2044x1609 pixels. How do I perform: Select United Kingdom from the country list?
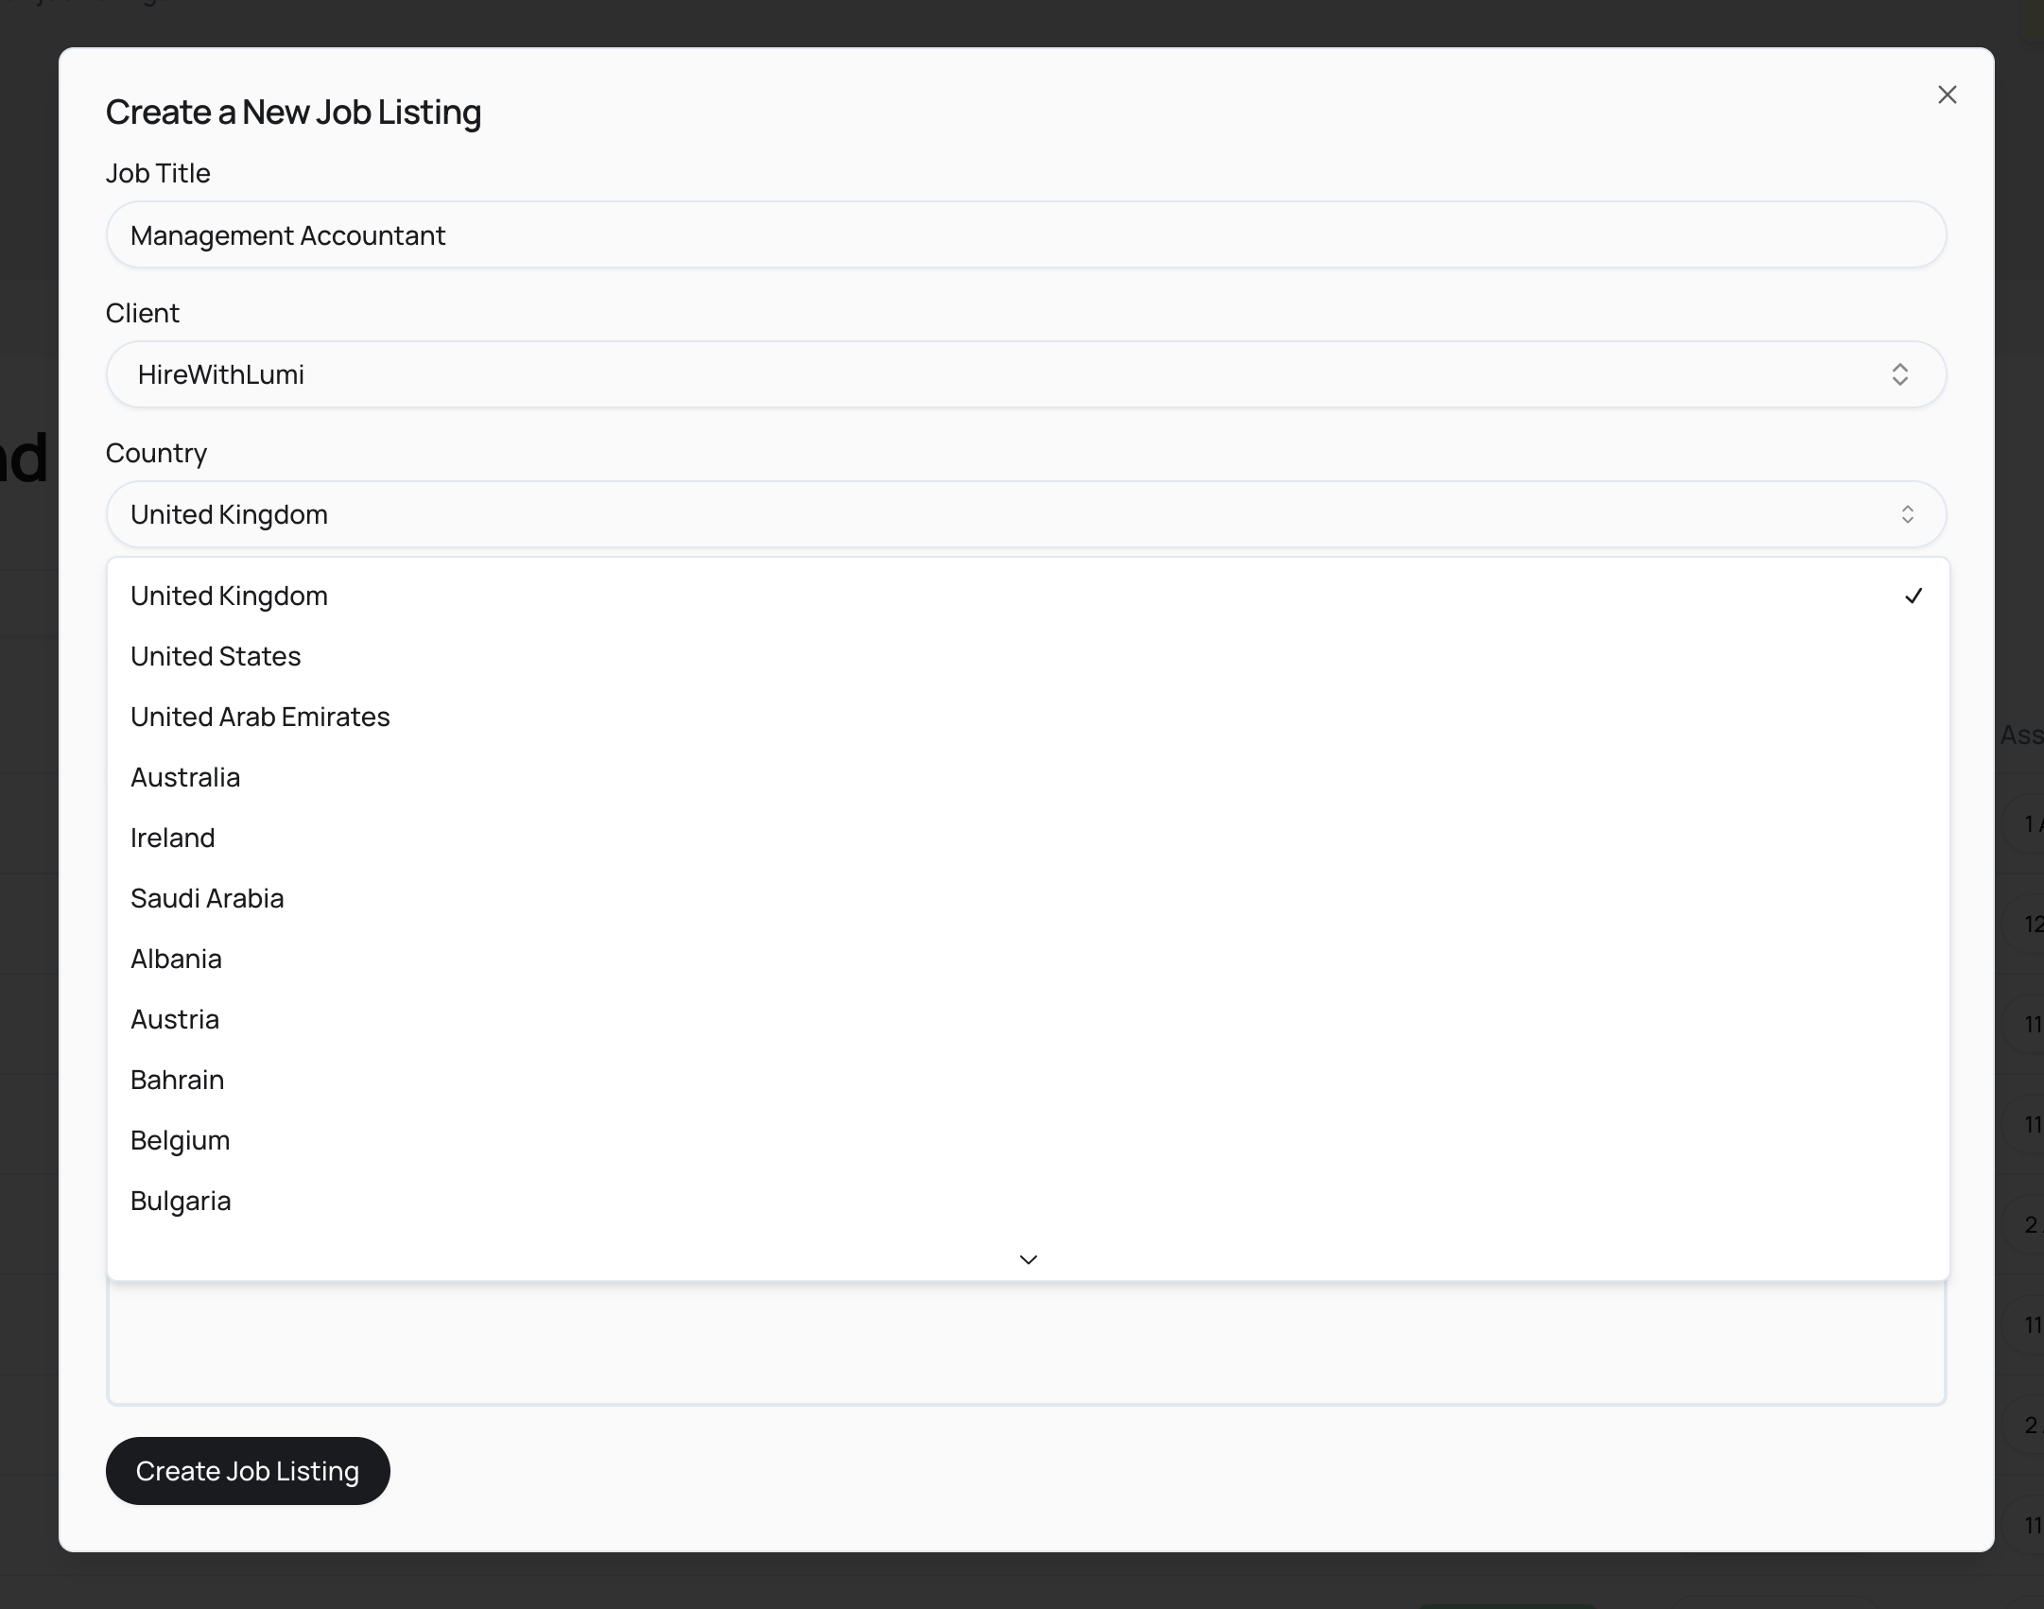coord(230,596)
